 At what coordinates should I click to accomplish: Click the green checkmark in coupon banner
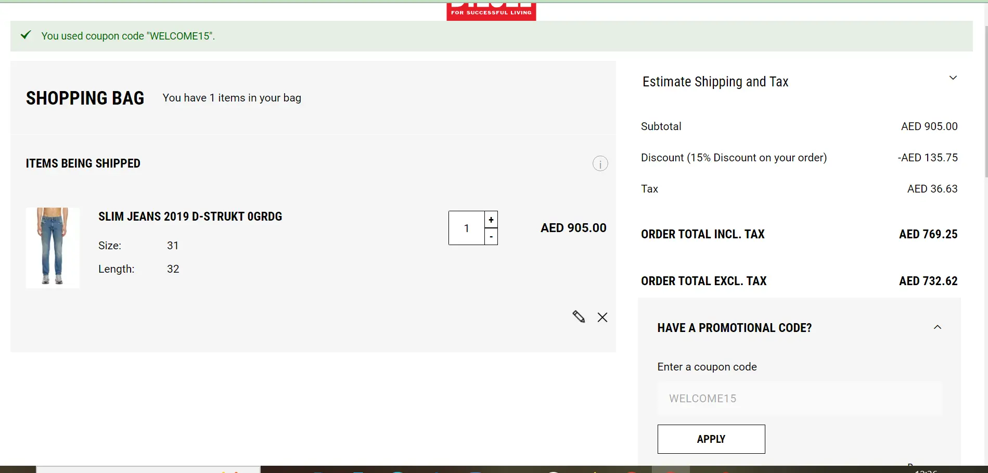pos(25,35)
